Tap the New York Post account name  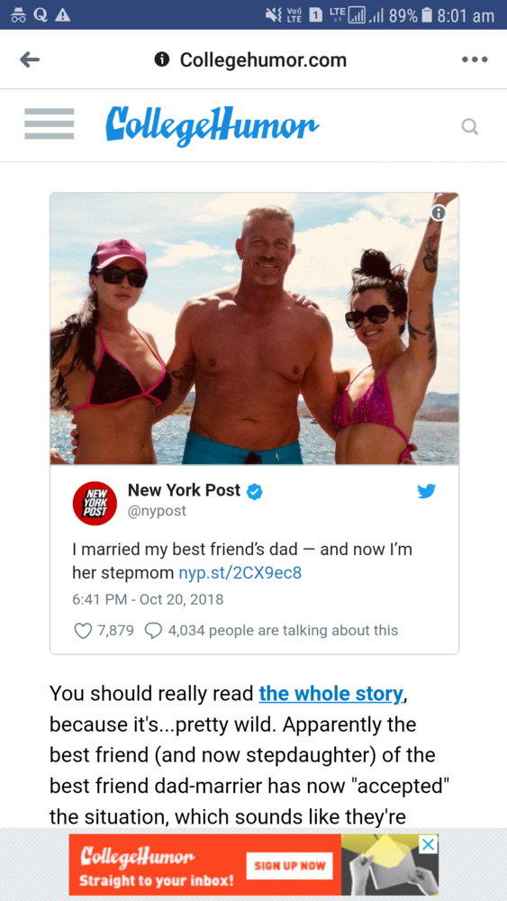pyautogui.click(x=184, y=490)
